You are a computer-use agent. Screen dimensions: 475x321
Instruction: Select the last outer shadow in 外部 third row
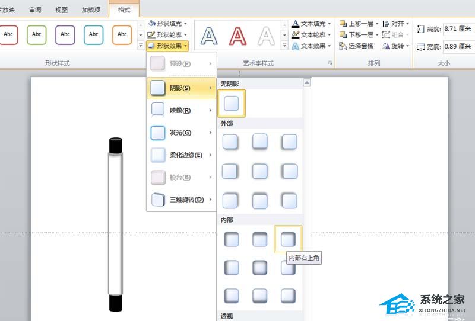[289, 201]
